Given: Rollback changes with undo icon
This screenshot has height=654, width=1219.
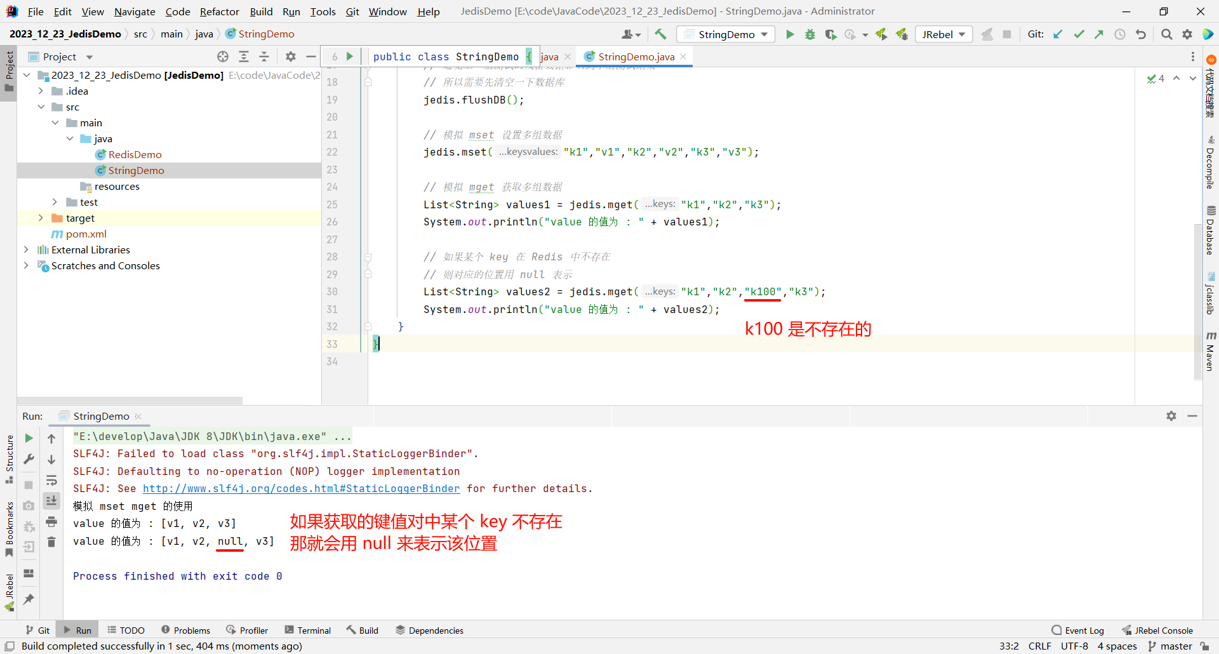Looking at the screenshot, I should (x=1141, y=34).
